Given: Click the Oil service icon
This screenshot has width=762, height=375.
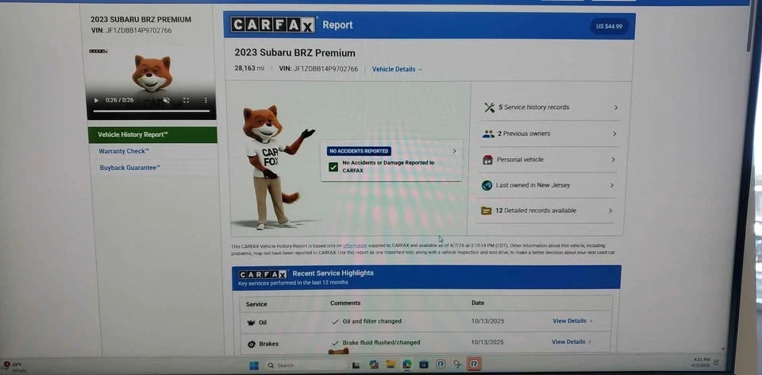Looking at the screenshot, I should pyautogui.click(x=252, y=323).
